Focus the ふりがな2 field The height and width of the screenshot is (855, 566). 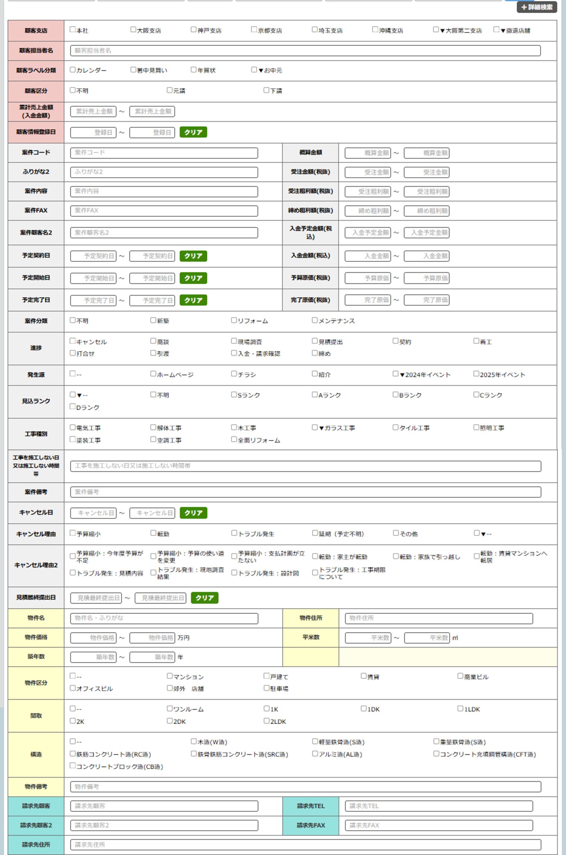[x=164, y=172]
